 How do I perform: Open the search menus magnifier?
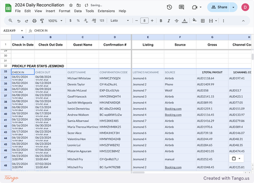(x=10, y=21)
